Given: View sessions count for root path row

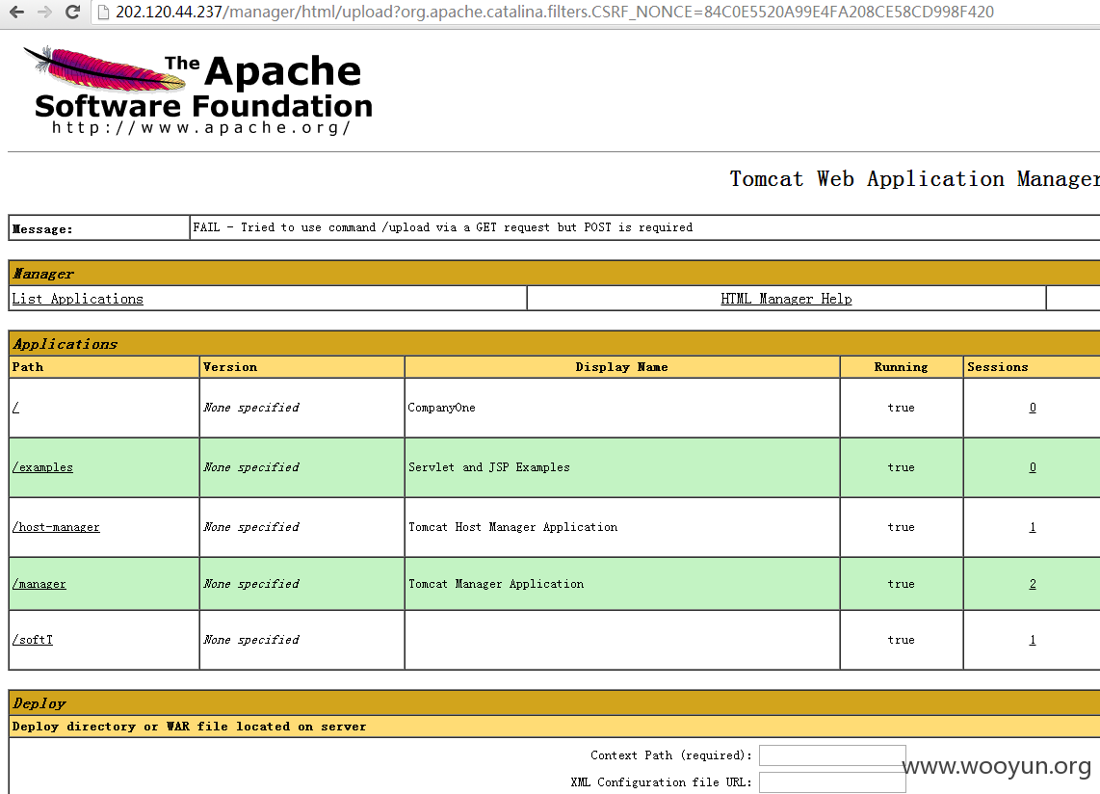Looking at the screenshot, I should tap(1033, 408).
